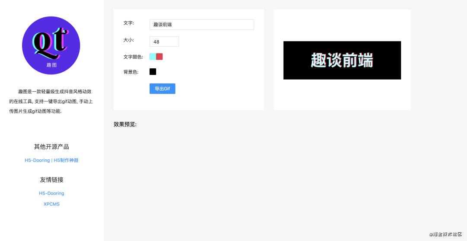The width and height of the screenshot is (467, 241).
Task: Click the Qt 趣图 logo
Action: pos(51,45)
